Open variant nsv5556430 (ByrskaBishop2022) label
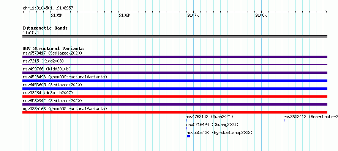Viewport: 338px width, 151px height. (220, 132)
